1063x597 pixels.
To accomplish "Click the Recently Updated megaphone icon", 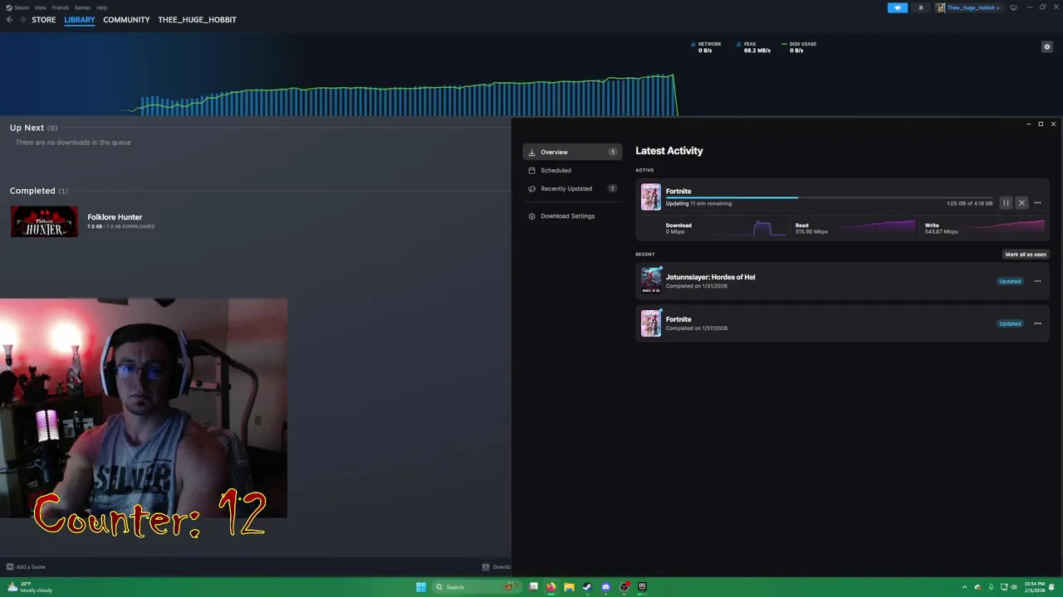I will 531,189.
